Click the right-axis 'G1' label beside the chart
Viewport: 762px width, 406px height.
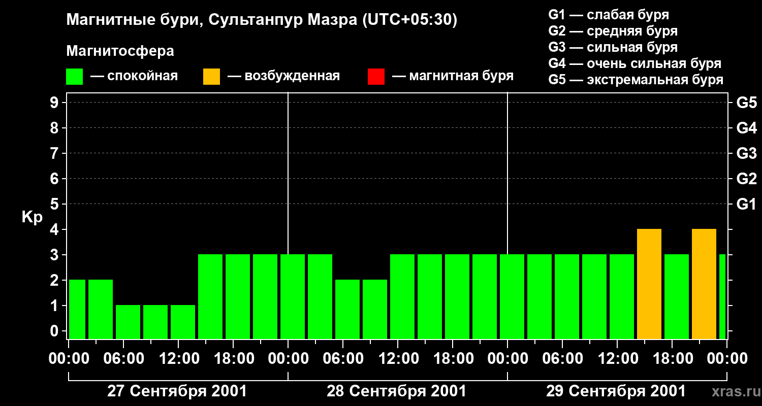(x=747, y=204)
